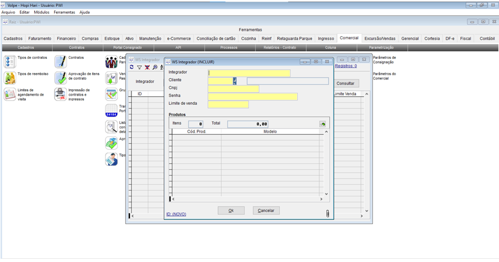Screen dimensions: 499x262
Task: Click the filter funnel icon in toolbar
Action: (139, 68)
